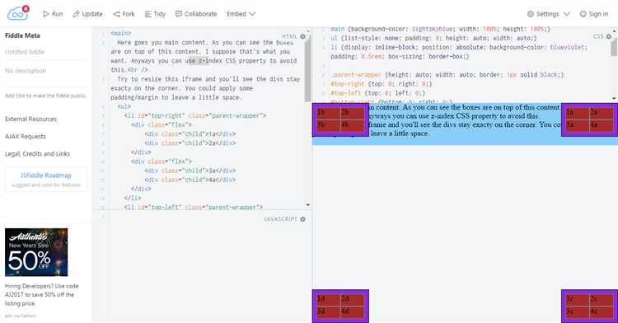The width and height of the screenshot is (618, 323).
Task: Tidy the code
Action: [155, 14]
